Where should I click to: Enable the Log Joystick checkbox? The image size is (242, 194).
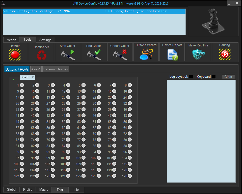tap(191, 77)
